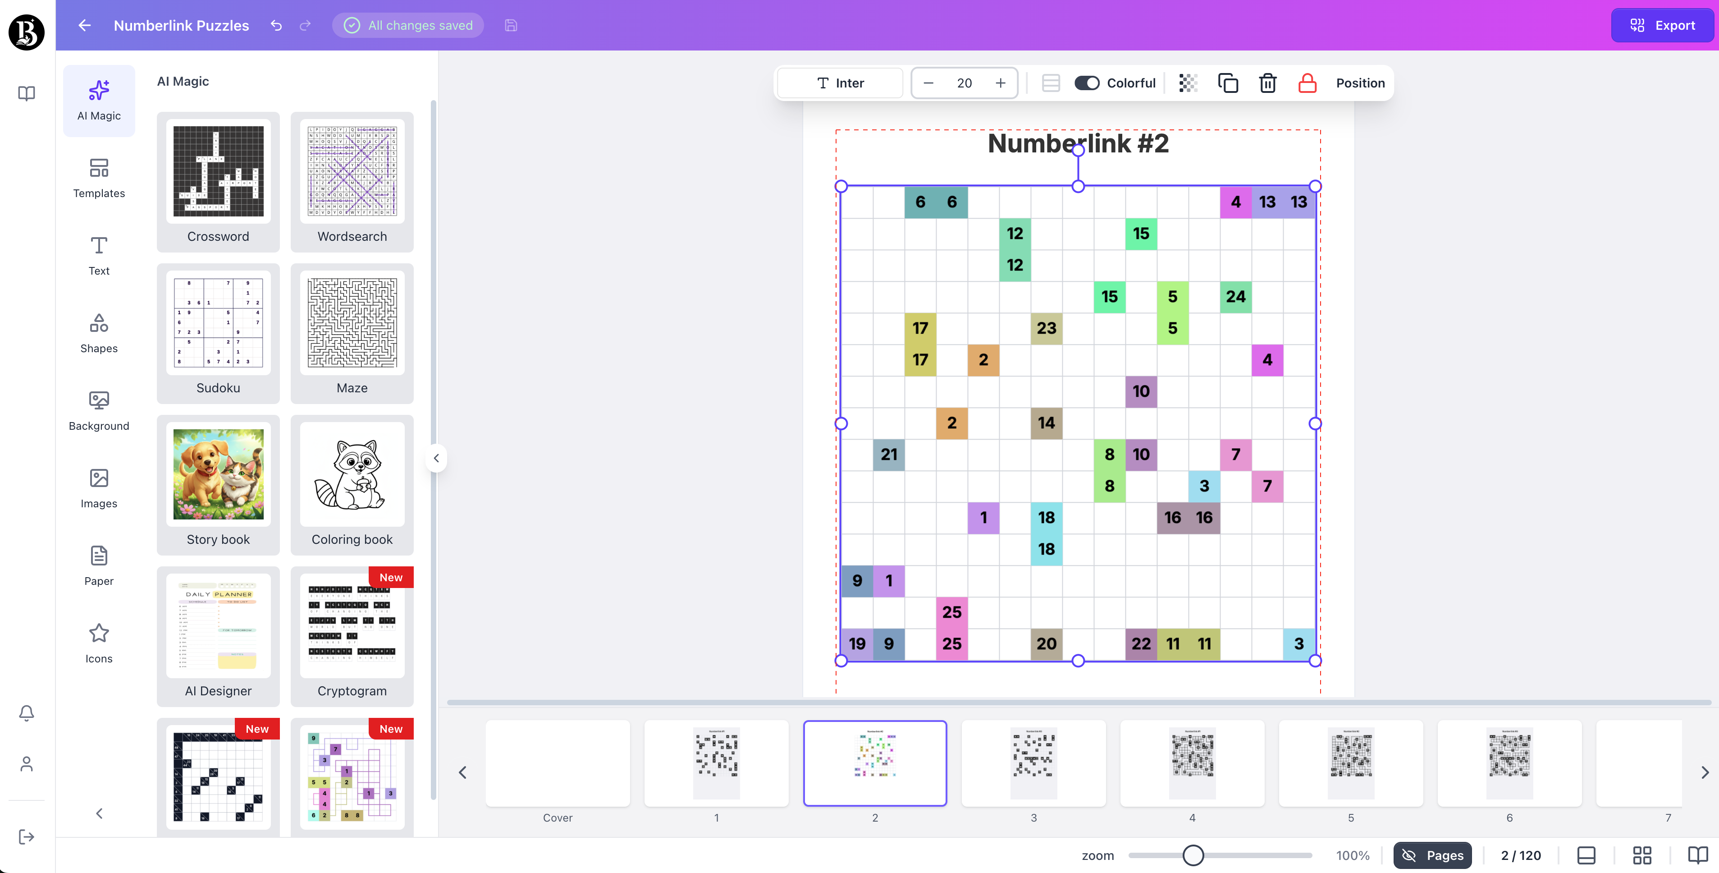Open the Templates panel
Viewport: 1719px width, 873px height.
point(99,177)
